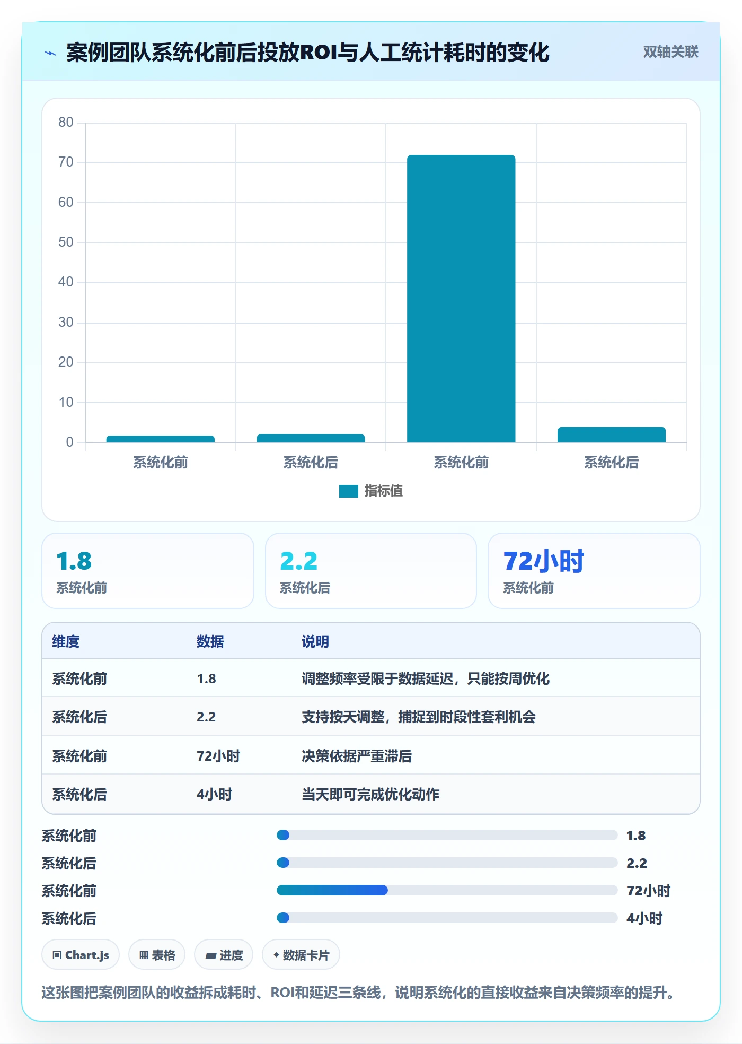Click the chart title 案例团队系统化前后投放ROI与人工统计耗时的变化
Viewport: 742px width, 1044px height.
[308, 53]
